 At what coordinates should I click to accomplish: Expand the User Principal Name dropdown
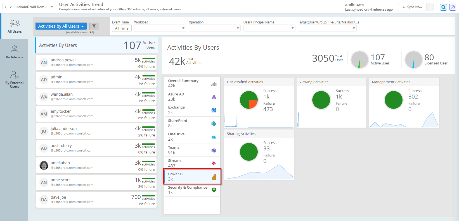click(269, 28)
